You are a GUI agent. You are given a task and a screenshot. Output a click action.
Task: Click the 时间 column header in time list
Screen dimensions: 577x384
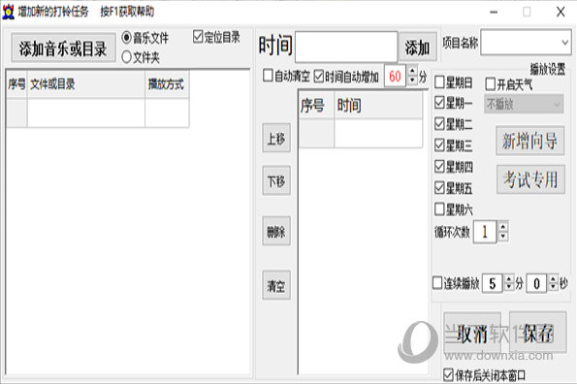coord(378,105)
